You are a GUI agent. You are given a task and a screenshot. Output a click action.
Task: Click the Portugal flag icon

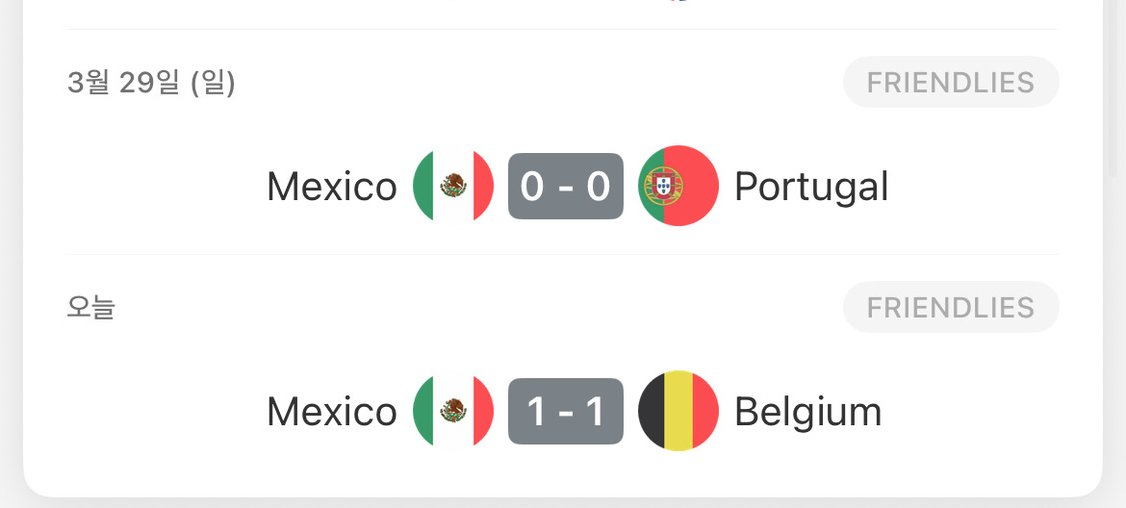(678, 186)
